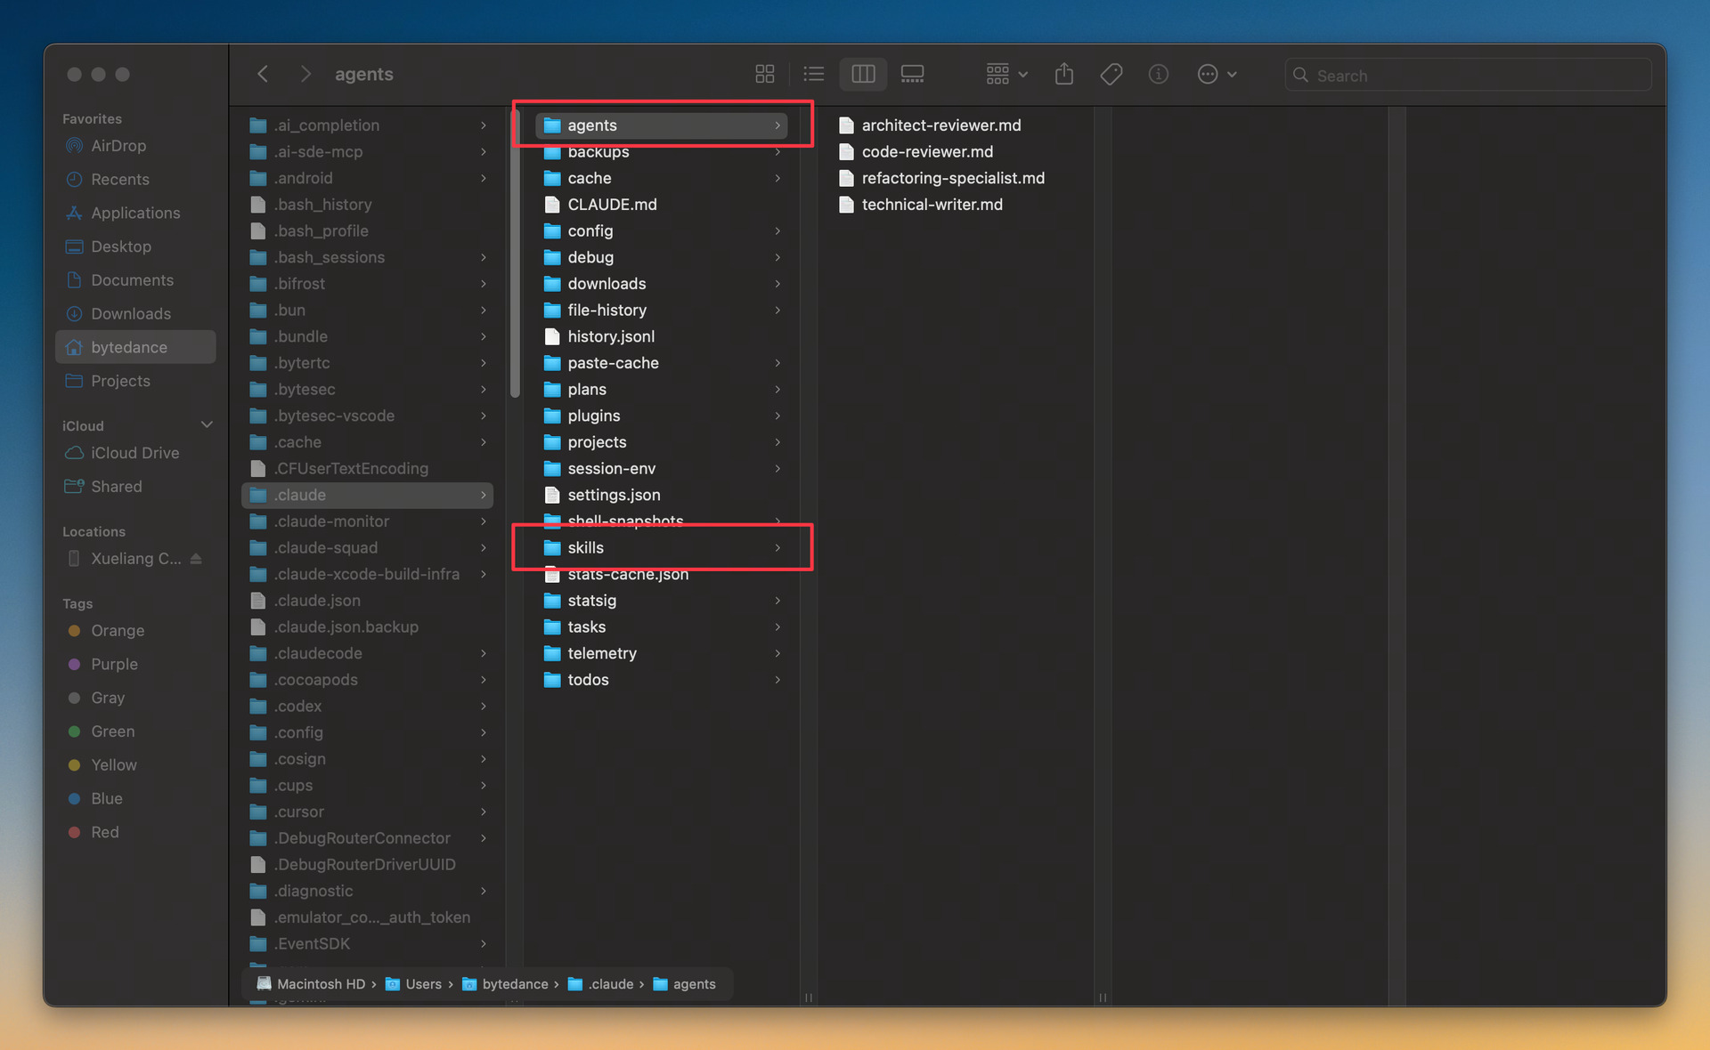
Task: Expand the skills folder
Action: coord(586,548)
